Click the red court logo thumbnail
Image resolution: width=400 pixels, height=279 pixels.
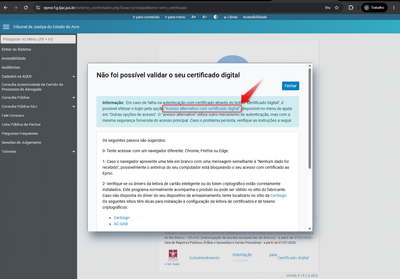(173, 255)
